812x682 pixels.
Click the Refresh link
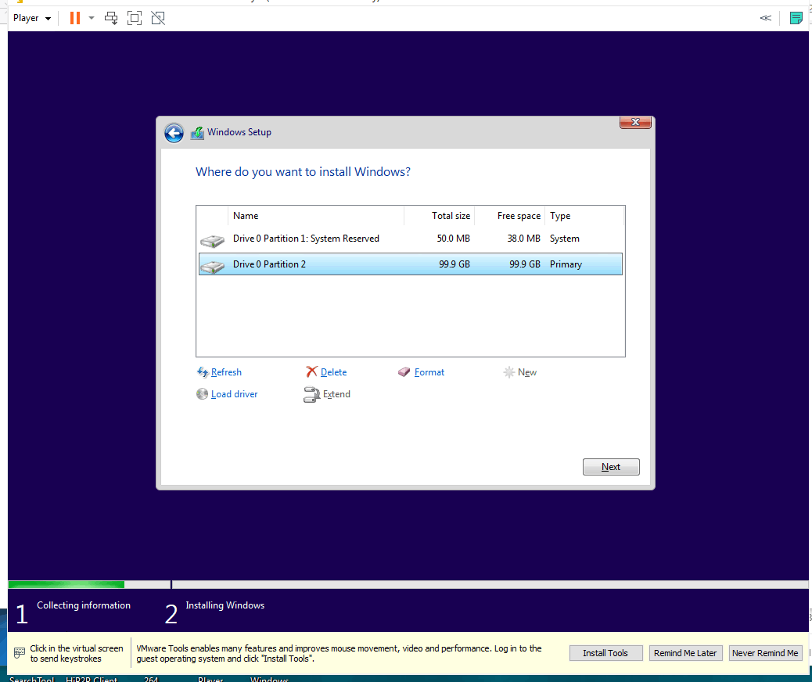(x=226, y=372)
